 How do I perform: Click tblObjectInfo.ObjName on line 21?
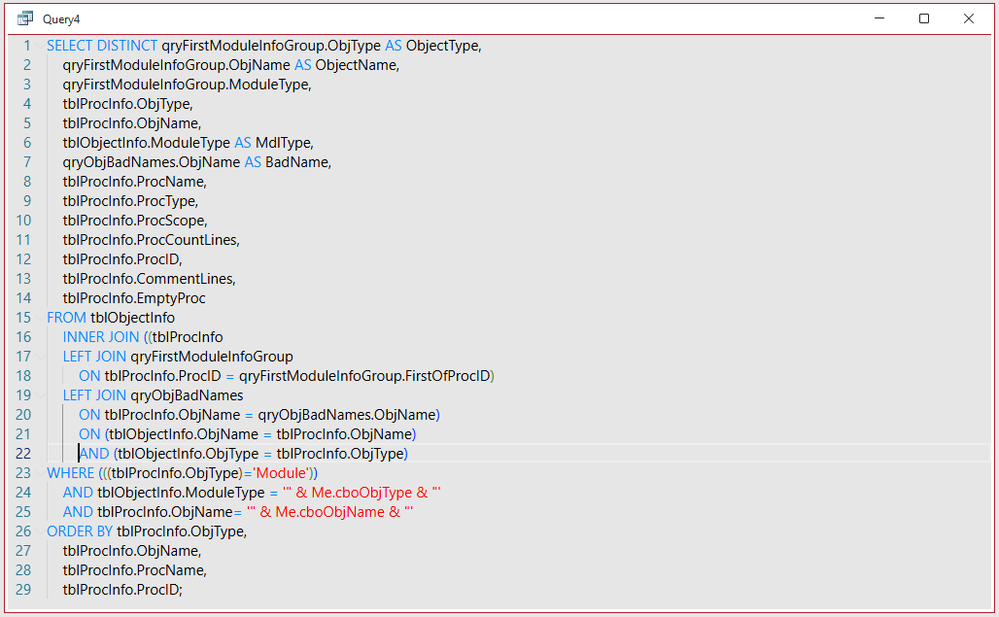tap(184, 434)
